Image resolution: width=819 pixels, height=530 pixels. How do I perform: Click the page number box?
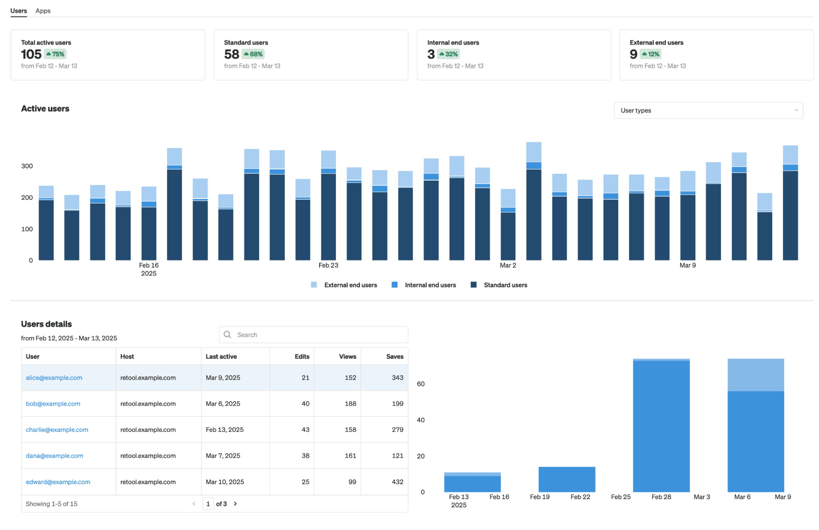pyautogui.click(x=208, y=503)
